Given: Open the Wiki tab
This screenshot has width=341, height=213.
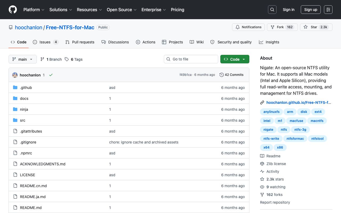Looking at the screenshot, I should point(197,42).
